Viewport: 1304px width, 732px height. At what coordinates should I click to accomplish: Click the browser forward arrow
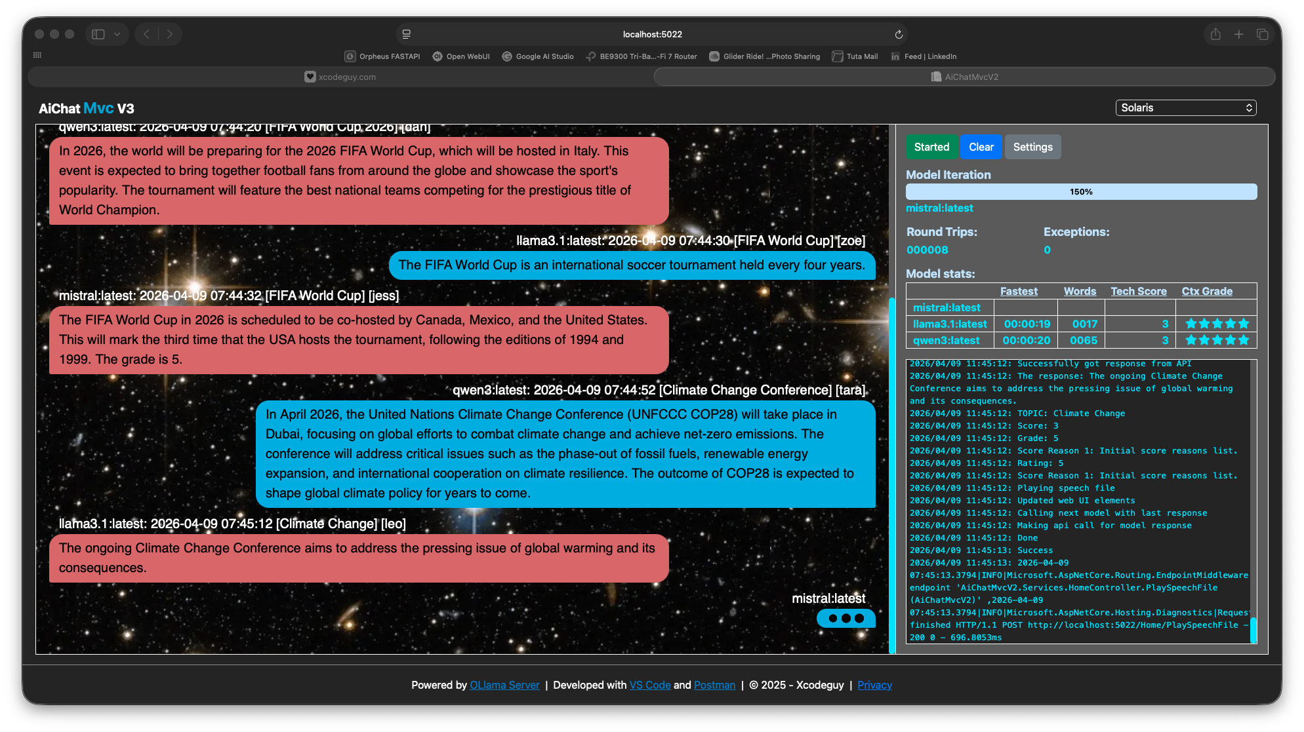pyautogui.click(x=170, y=34)
